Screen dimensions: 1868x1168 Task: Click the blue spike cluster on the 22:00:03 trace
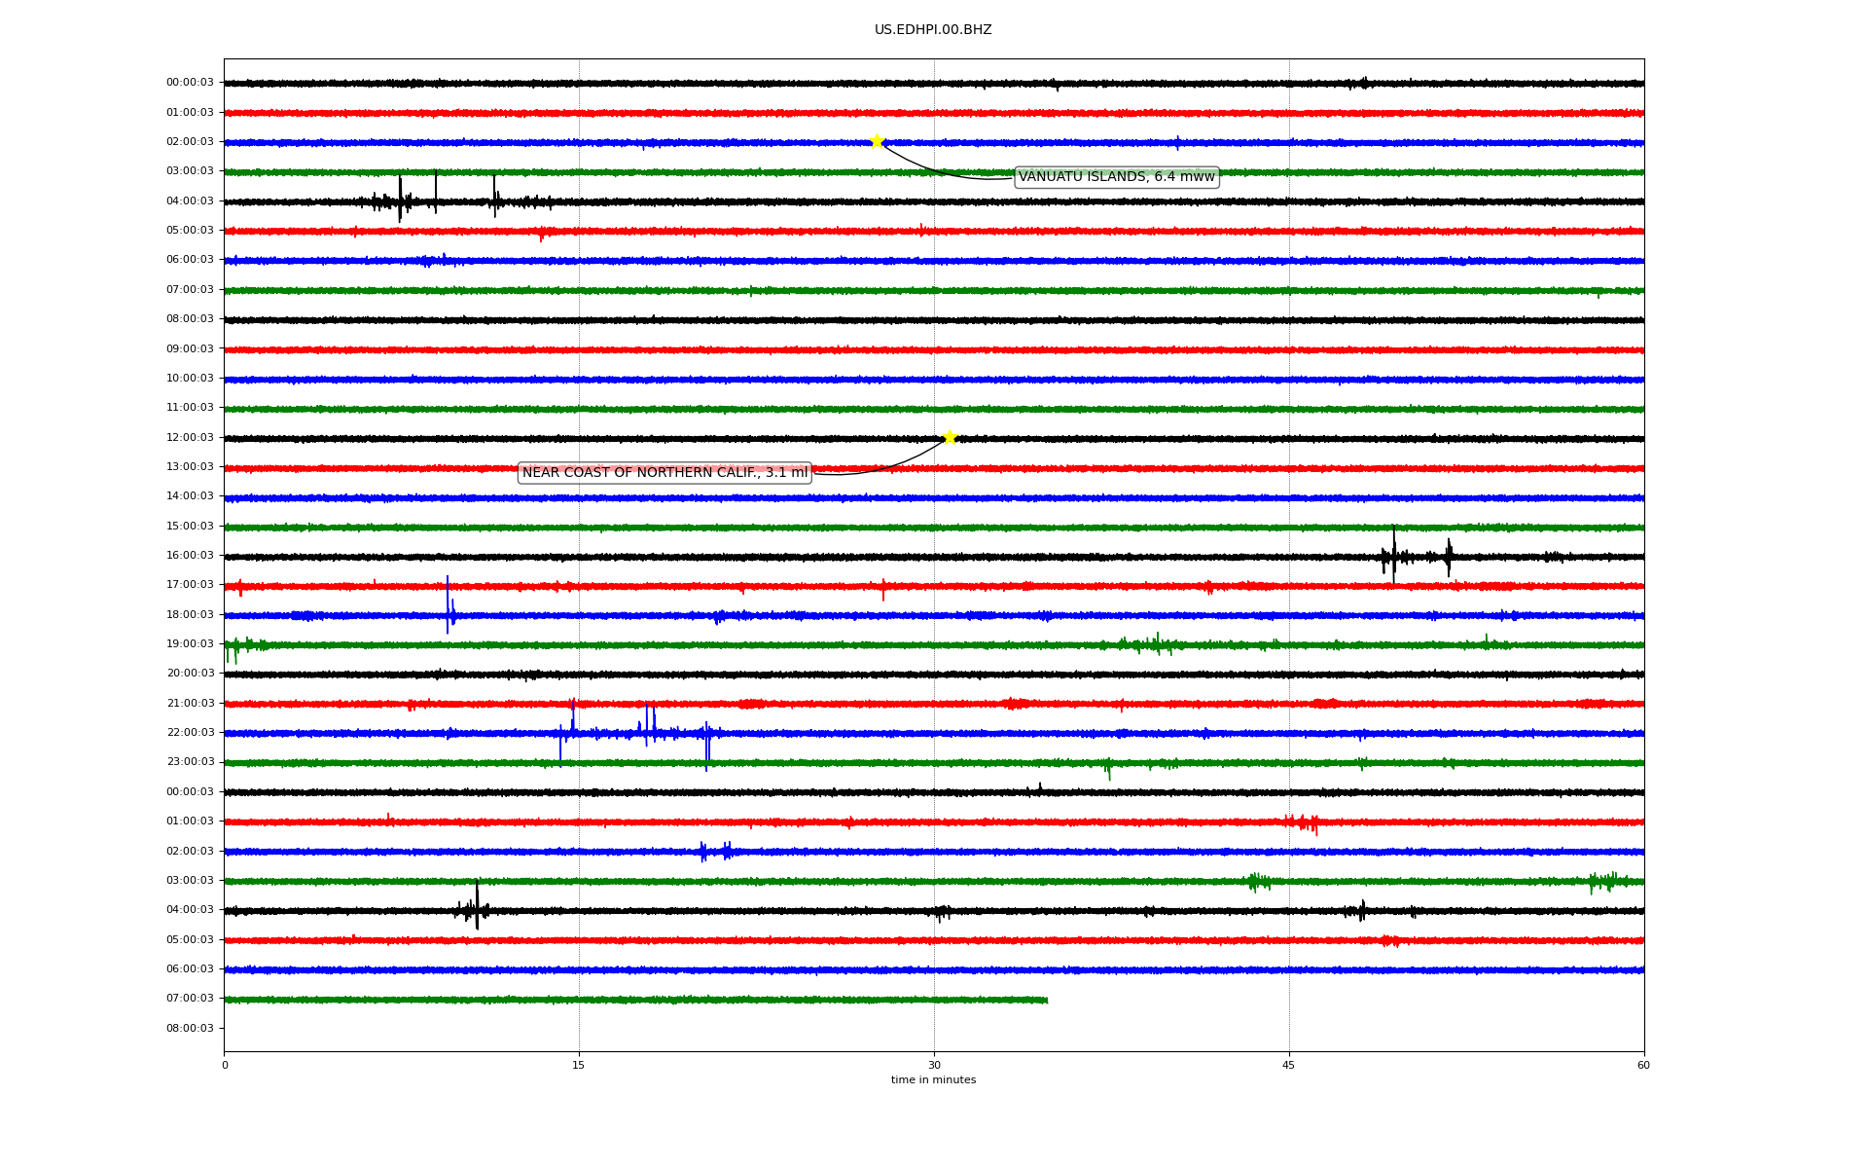[x=647, y=730]
